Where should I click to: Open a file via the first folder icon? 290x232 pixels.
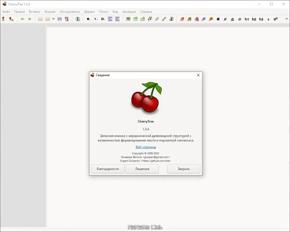pyautogui.click(x=40, y=19)
